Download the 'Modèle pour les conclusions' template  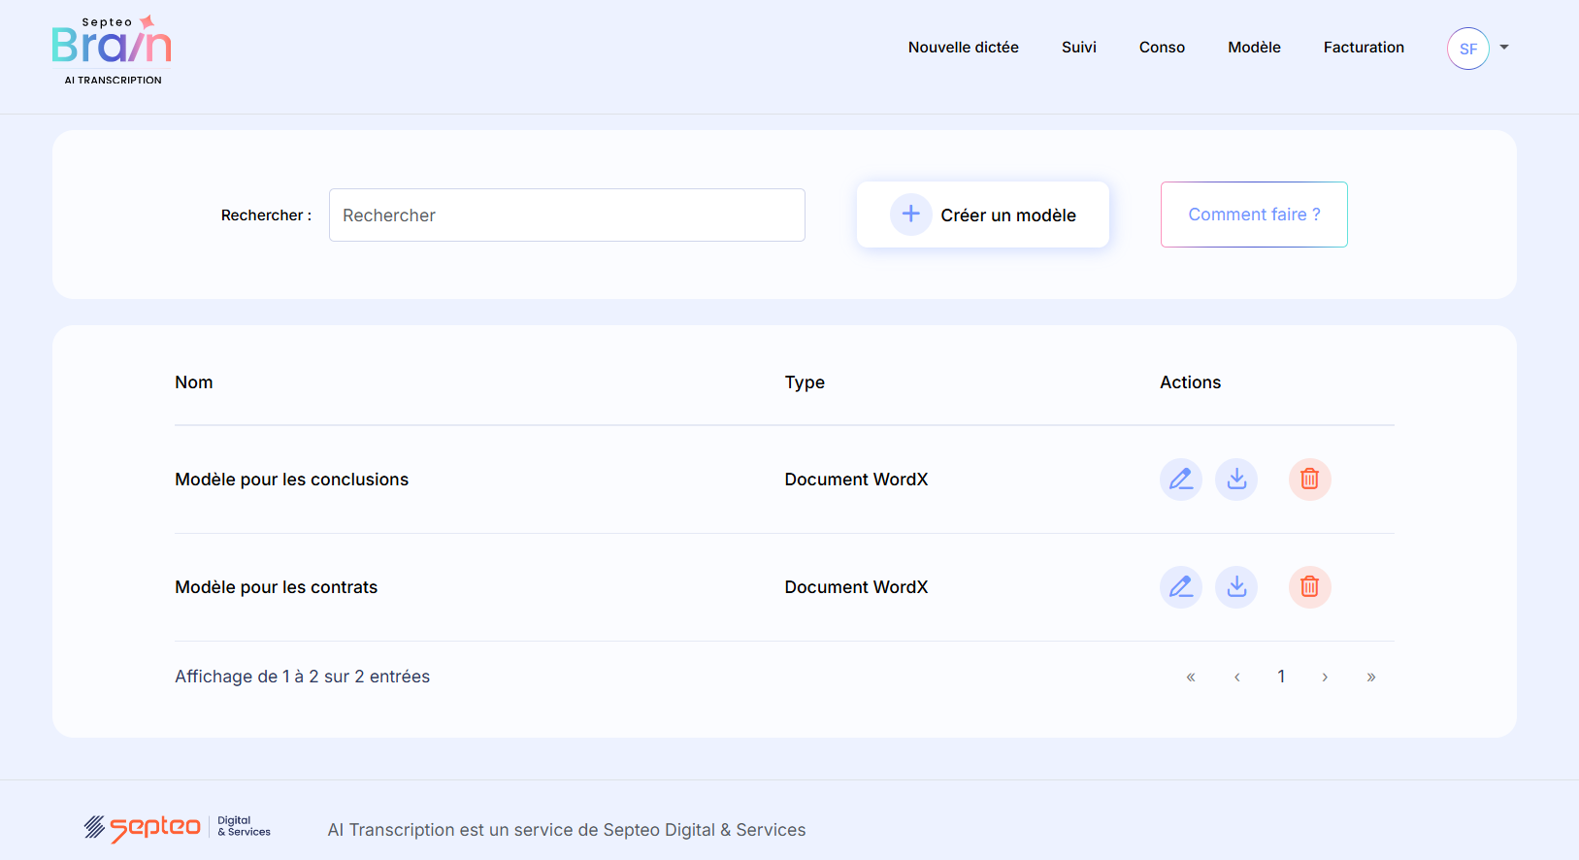(1236, 480)
